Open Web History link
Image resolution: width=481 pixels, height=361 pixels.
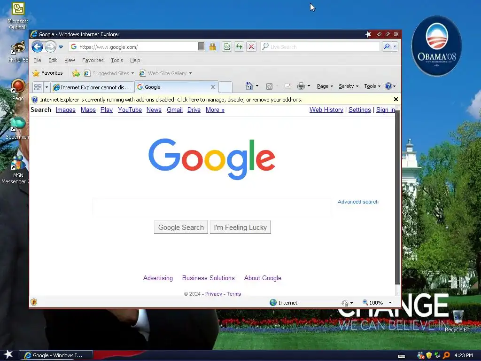coord(326,110)
